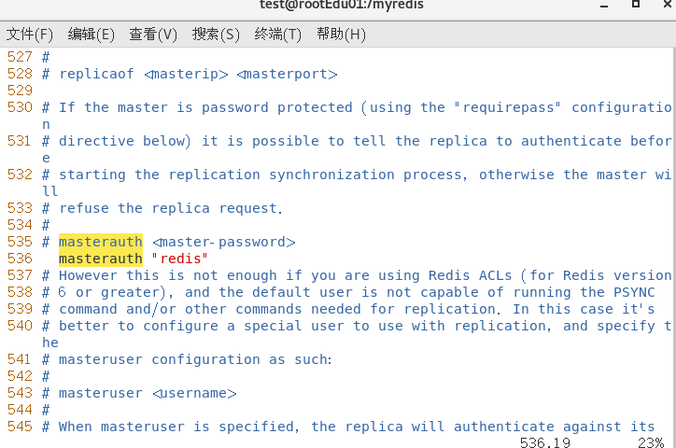Image resolution: width=676 pixels, height=448 pixels.
Task: Open the 文件(F) menu
Action: (x=30, y=35)
